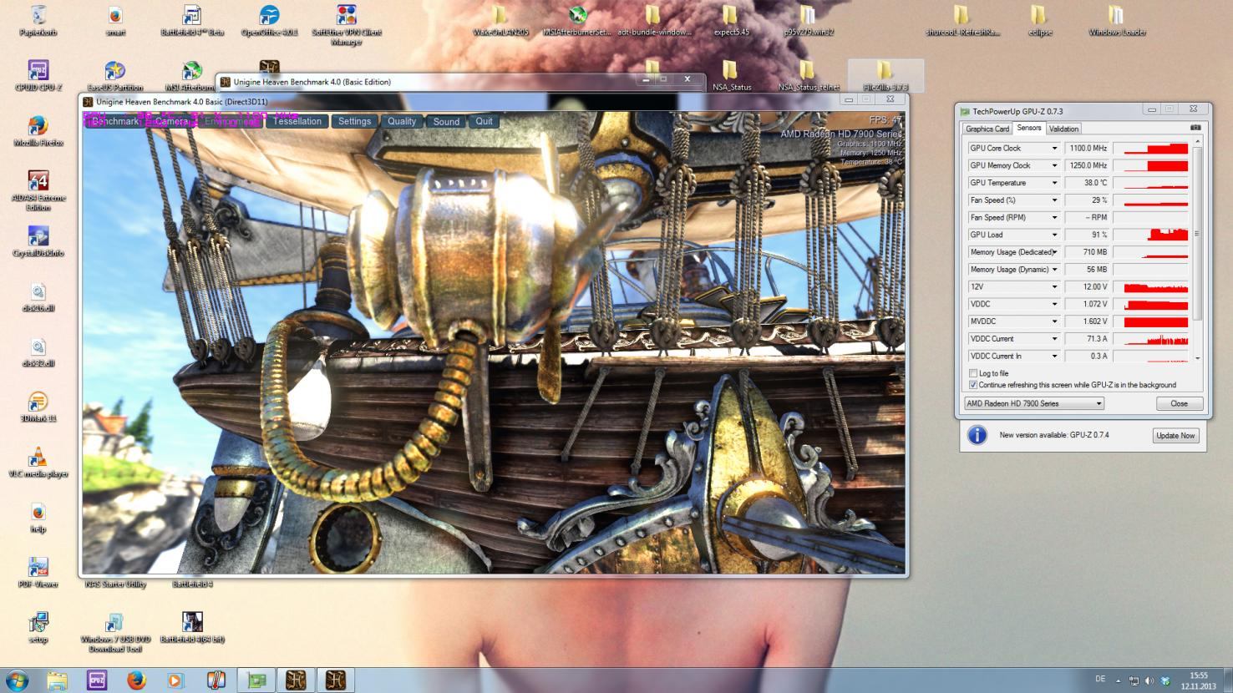The width and height of the screenshot is (1233, 693).
Task: Open the Heaven Benchmark menu item
Action: pos(115,121)
